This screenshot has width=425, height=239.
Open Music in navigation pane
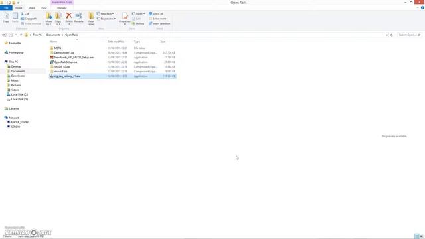pyautogui.click(x=15, y=80)
